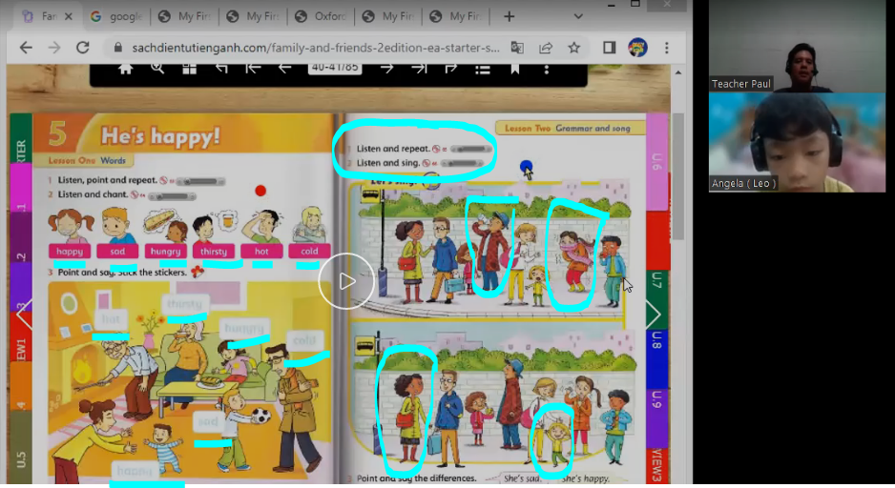Image resolution: width=895 pixels, height=488 pixels.
Task: Click the vertical page scrollbar thumb
Action: click(x=677, y=176)
